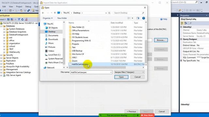Click the wizard's bottom Cancel button
This screenshot has width=209, height=117.
(162, 111)
